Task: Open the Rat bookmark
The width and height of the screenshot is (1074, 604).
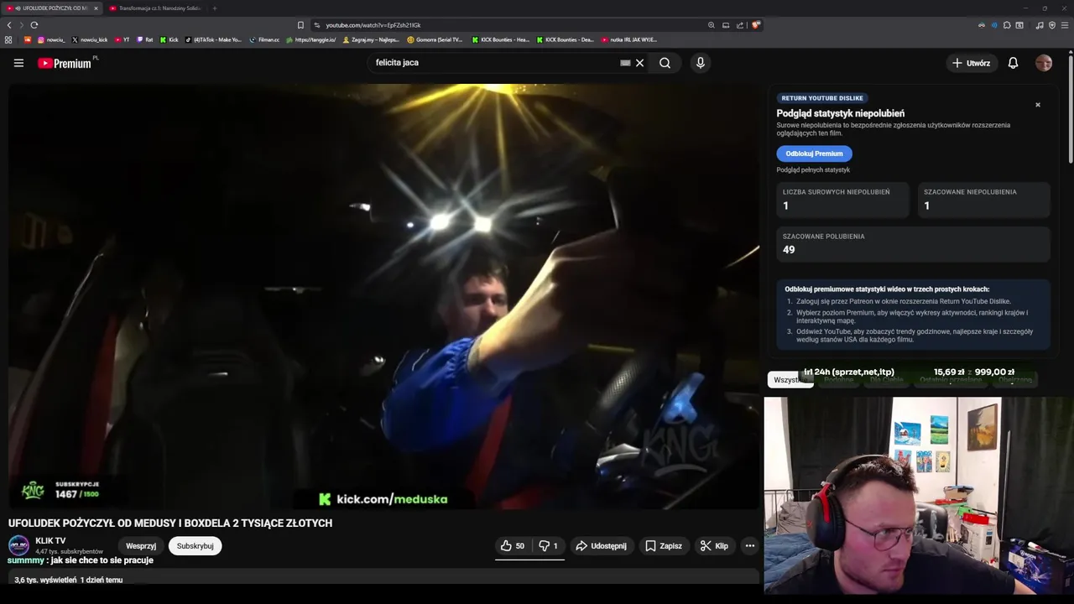Action: click(x=144, y=39)
